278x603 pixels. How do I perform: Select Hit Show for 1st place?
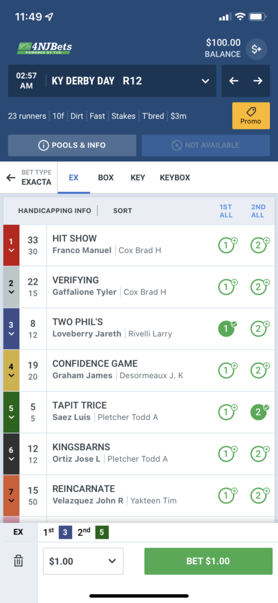coord(227,246)
